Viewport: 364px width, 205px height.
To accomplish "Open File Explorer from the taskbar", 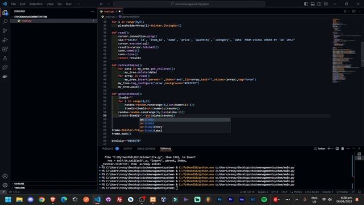I will point(19,199).
